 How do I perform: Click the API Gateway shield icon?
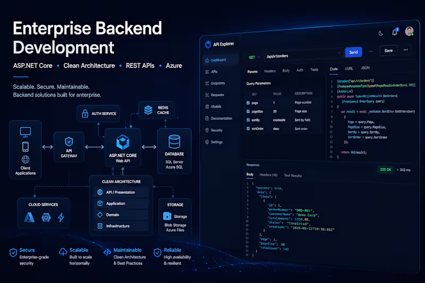69,142
